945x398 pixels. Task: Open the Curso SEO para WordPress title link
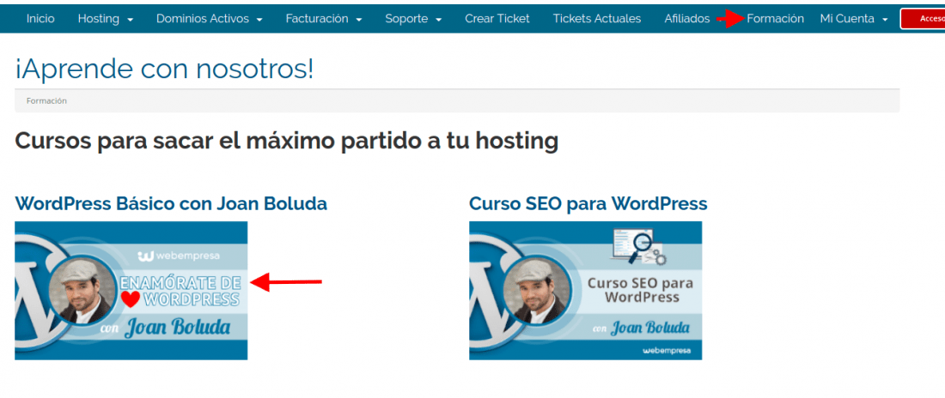588,203
